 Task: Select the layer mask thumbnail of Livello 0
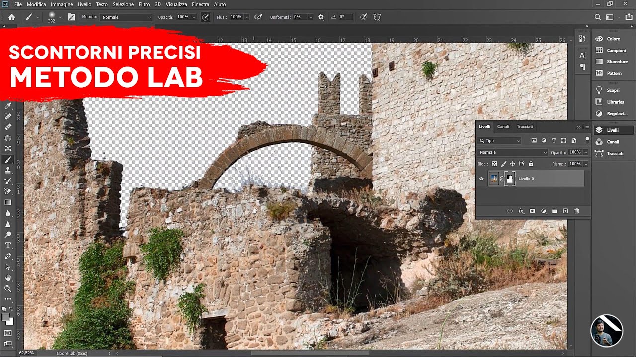(510, 178)
